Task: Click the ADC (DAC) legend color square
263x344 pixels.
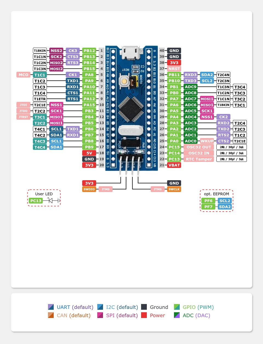Action: (177, 315)
